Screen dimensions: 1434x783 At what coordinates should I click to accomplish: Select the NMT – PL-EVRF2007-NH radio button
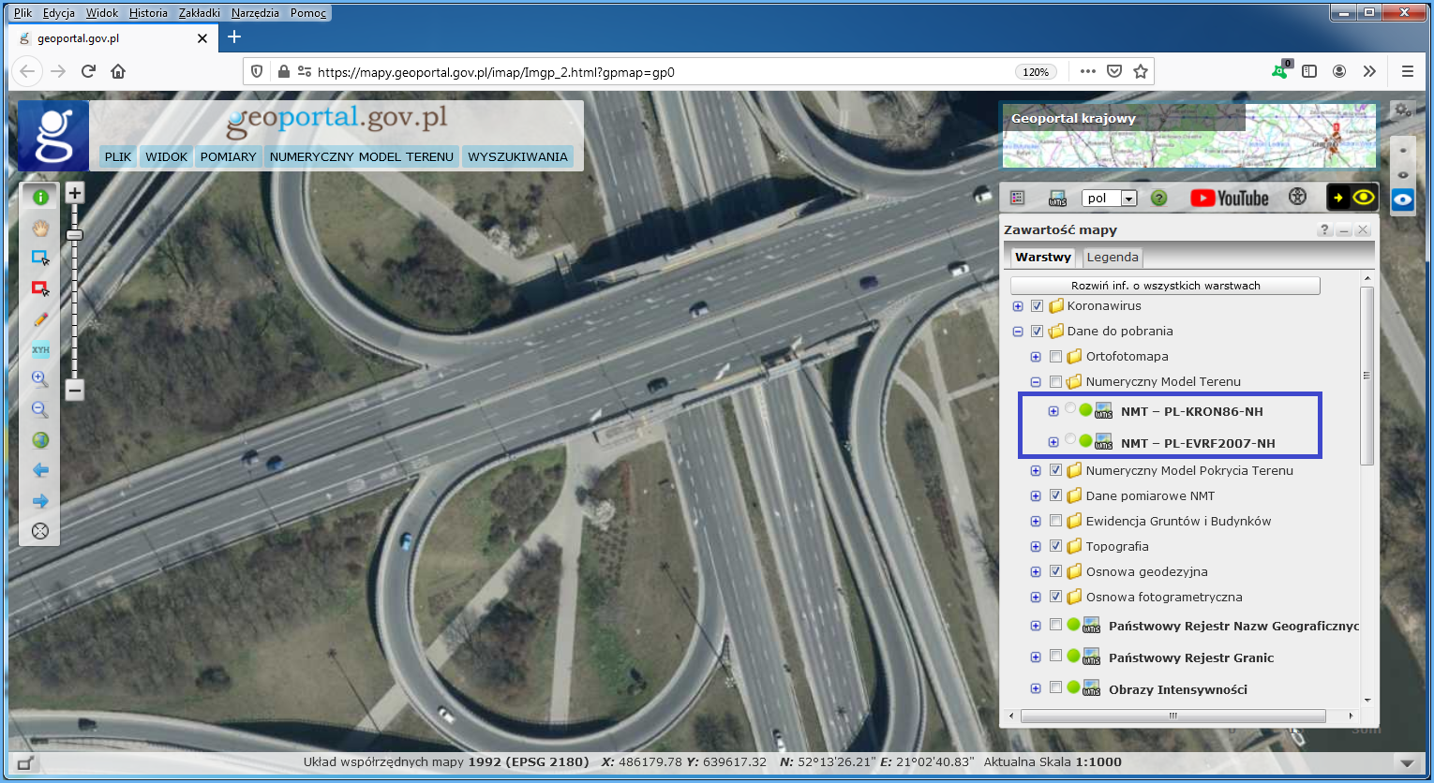point(1070,439)
